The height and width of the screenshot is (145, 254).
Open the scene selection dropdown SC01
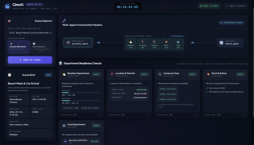click(30, 33)
